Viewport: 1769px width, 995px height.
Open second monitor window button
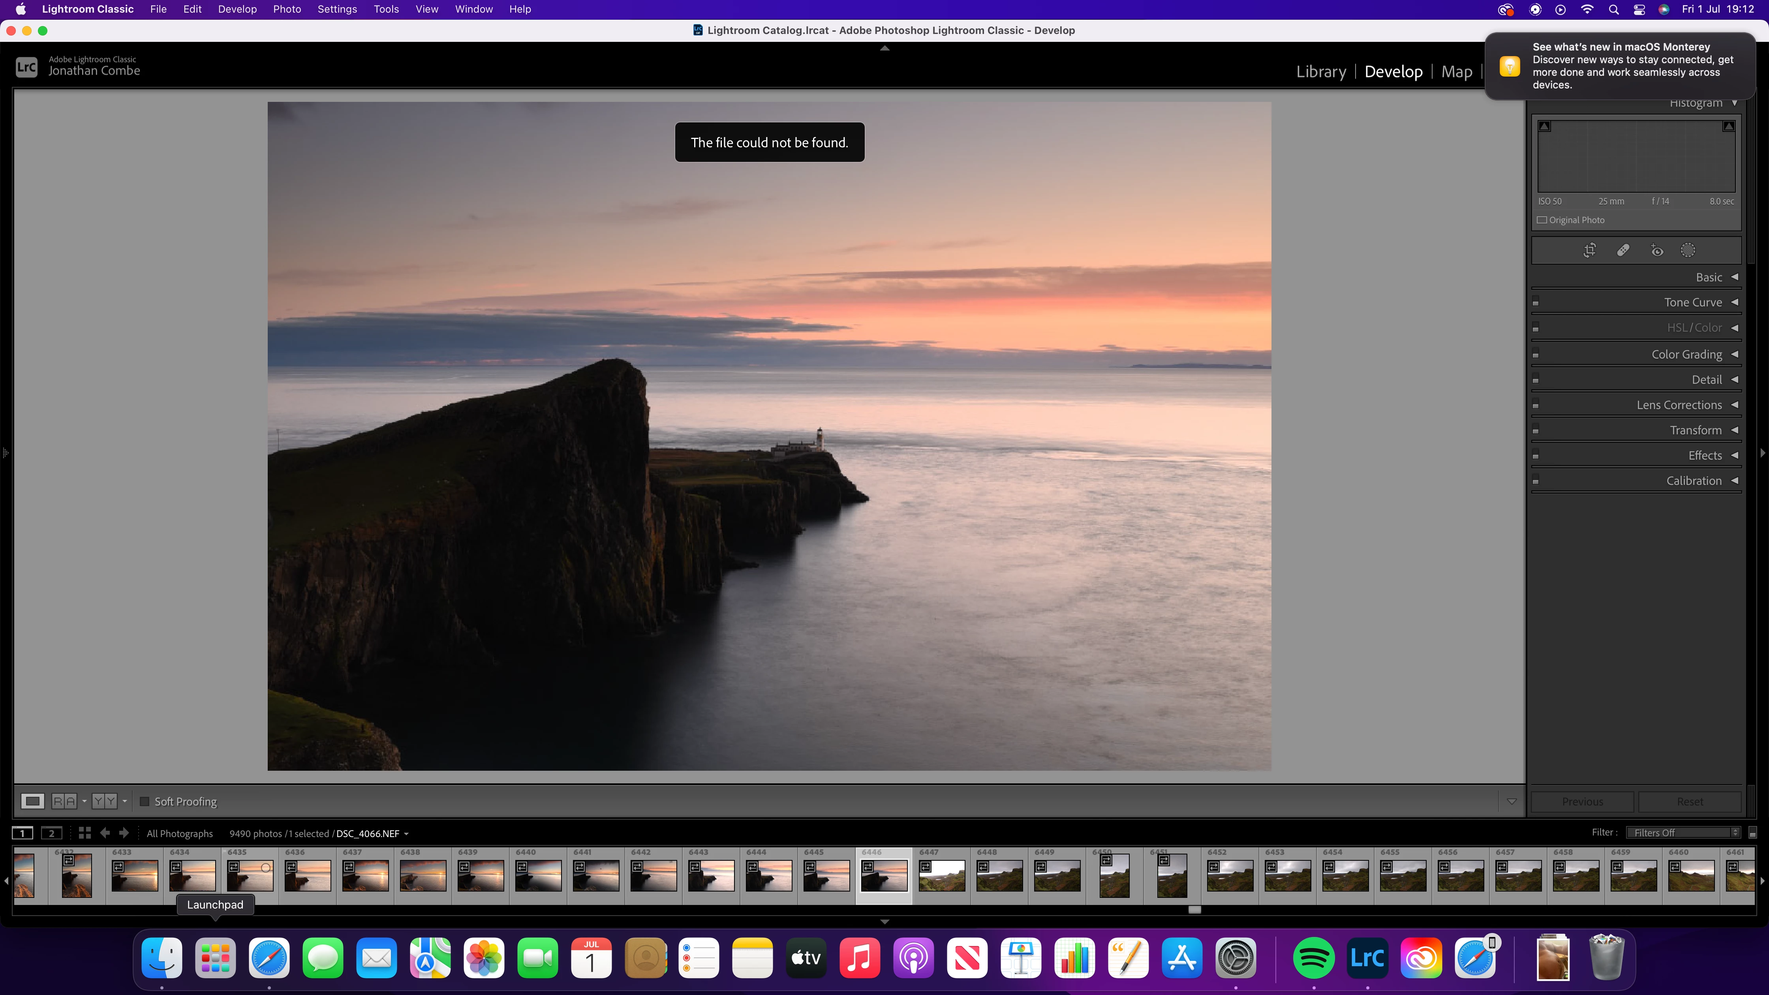point(51,833)
